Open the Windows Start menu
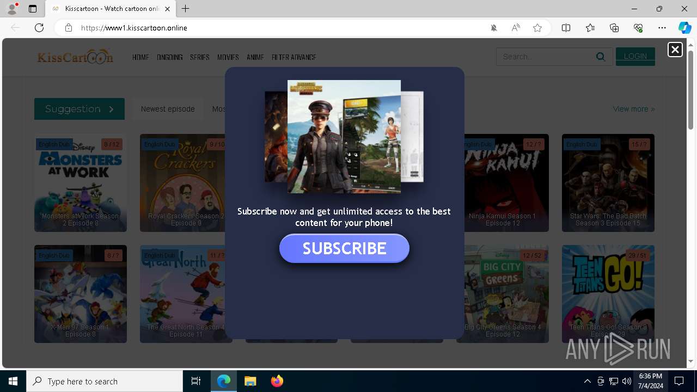Image resolution: width=697 pixels, height=392 pixels. click(13, 381)
